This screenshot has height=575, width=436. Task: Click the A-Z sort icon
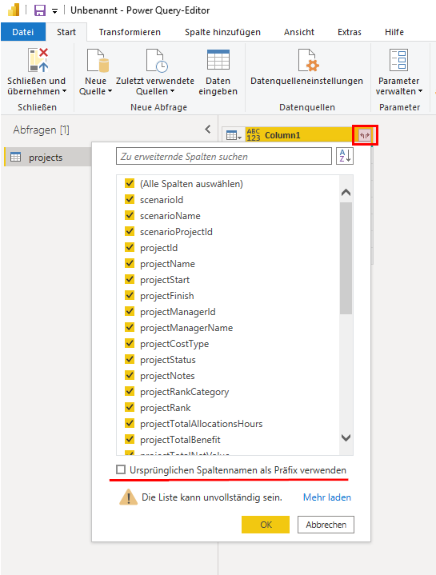pyautogui.click(x=345, y=156)
